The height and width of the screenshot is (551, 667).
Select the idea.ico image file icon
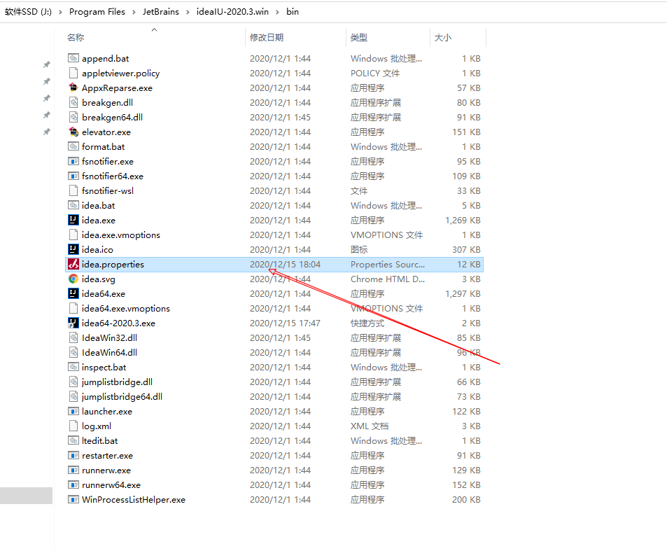pos(74,249)
